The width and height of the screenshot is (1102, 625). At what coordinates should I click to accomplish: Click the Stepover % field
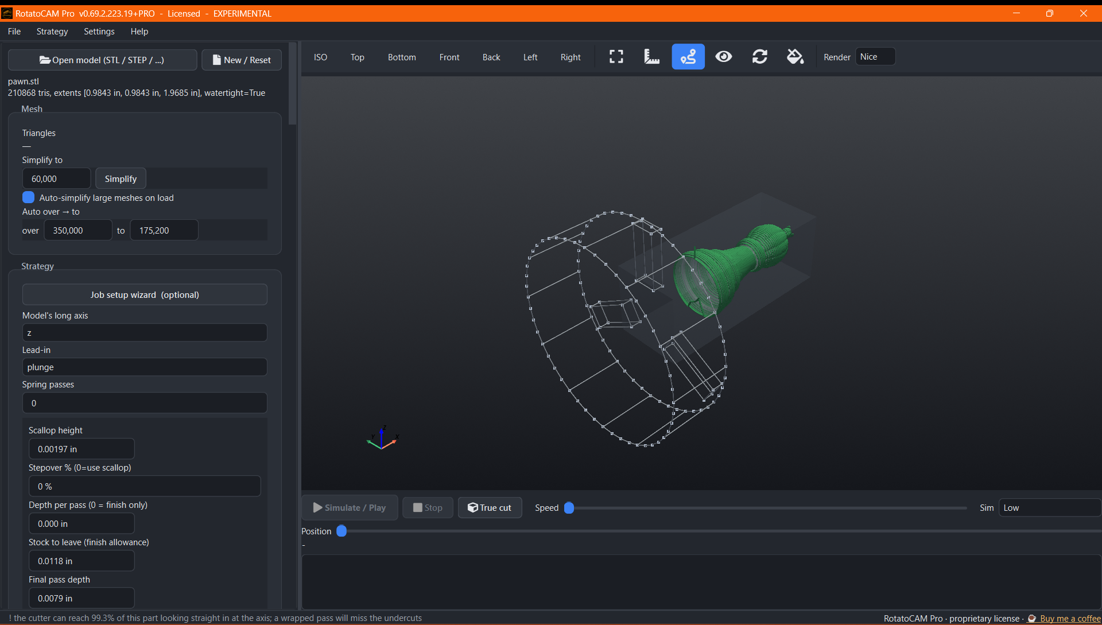pyautogui.click(x=145, y=486)
